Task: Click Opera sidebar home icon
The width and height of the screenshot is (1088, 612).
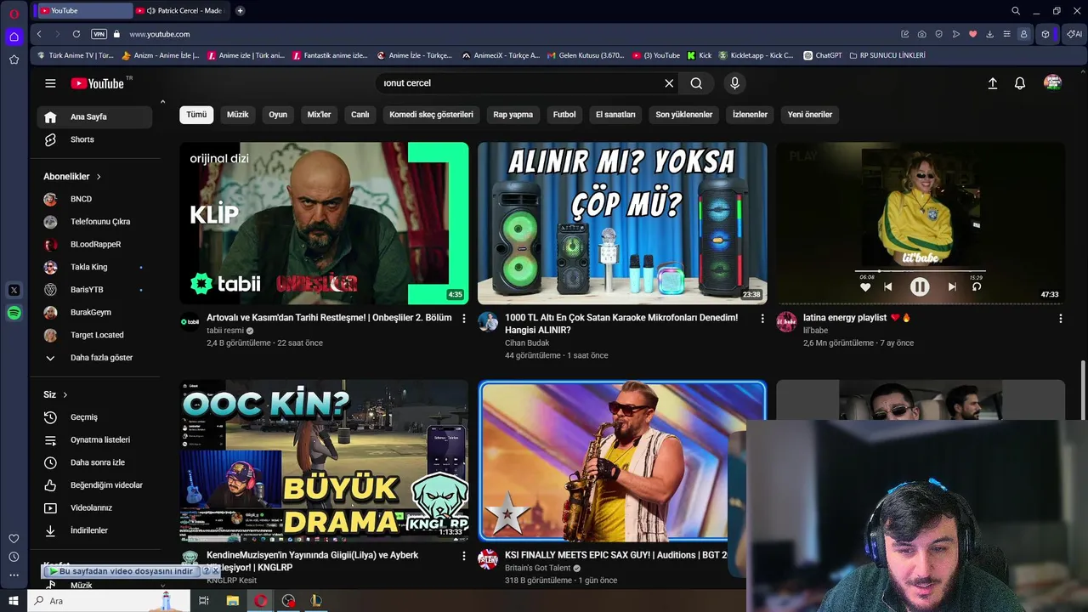Action: [14, 37]
